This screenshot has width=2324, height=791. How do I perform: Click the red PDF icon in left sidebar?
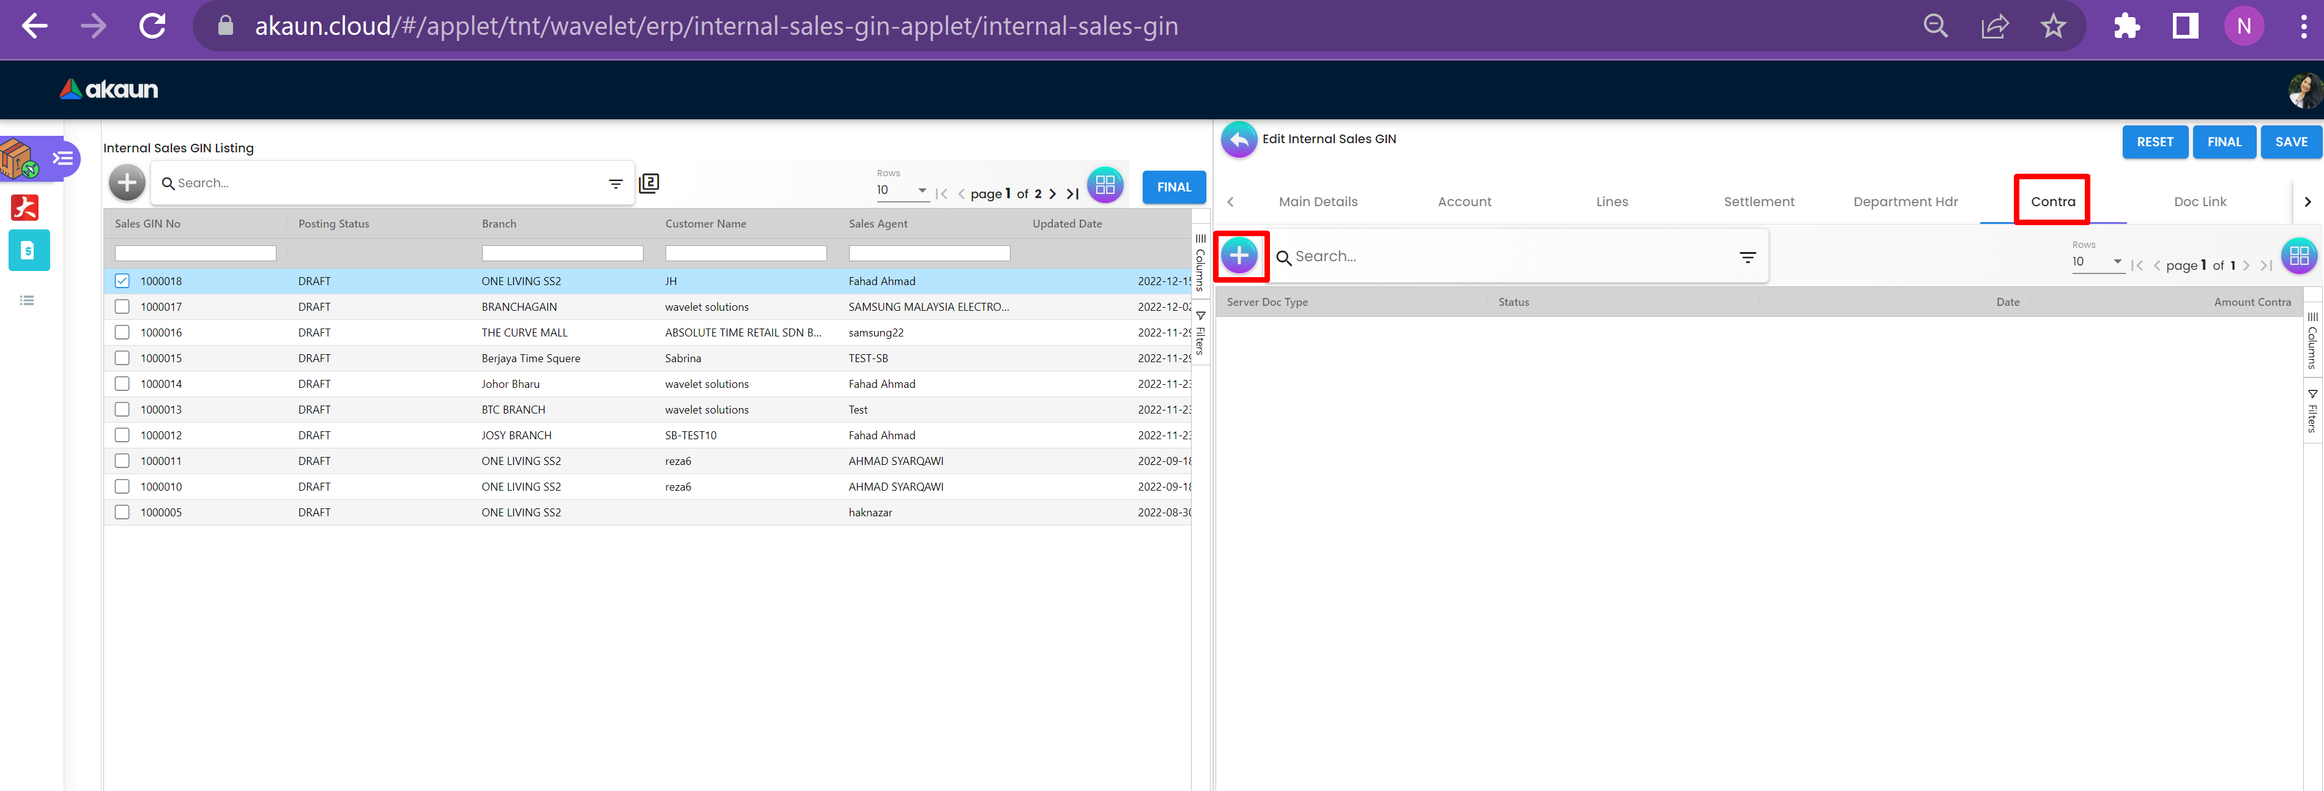pos(24,207)
